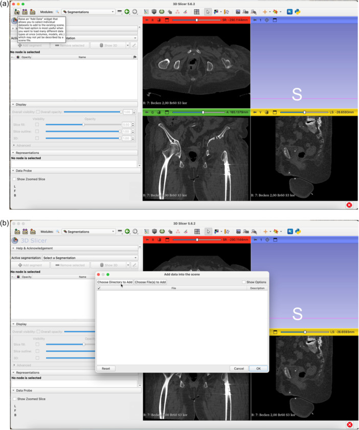Image resolution: width=359 pixels, height=430 pixels.
Task: Open the Python console icon in screenshot (a)
Action: tap(297, 12)
